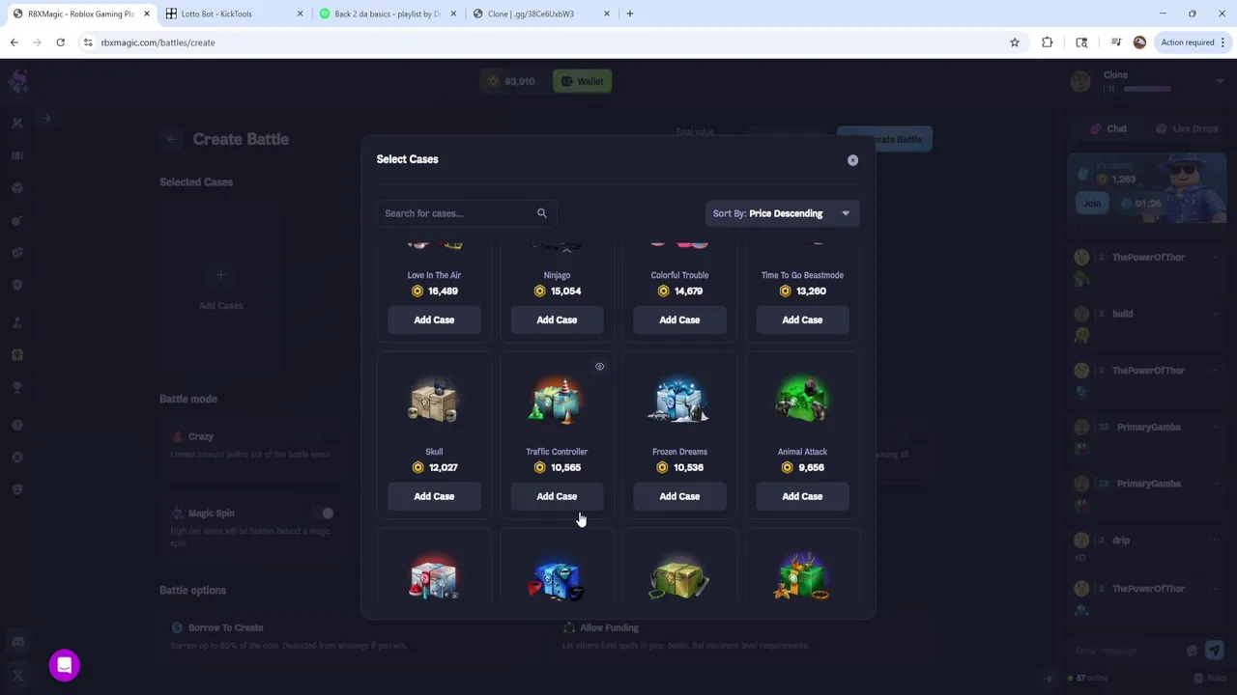Viewport: 1237px width, 695px height.
Task: Open a new browser tab
Action: pos(630,14)
